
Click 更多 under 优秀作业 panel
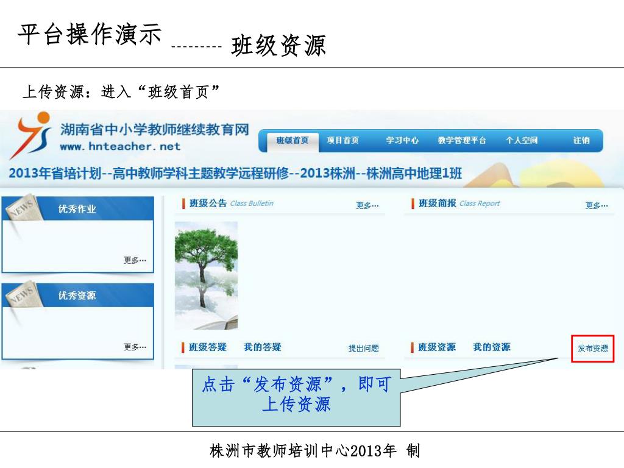[x=135, y=260]
